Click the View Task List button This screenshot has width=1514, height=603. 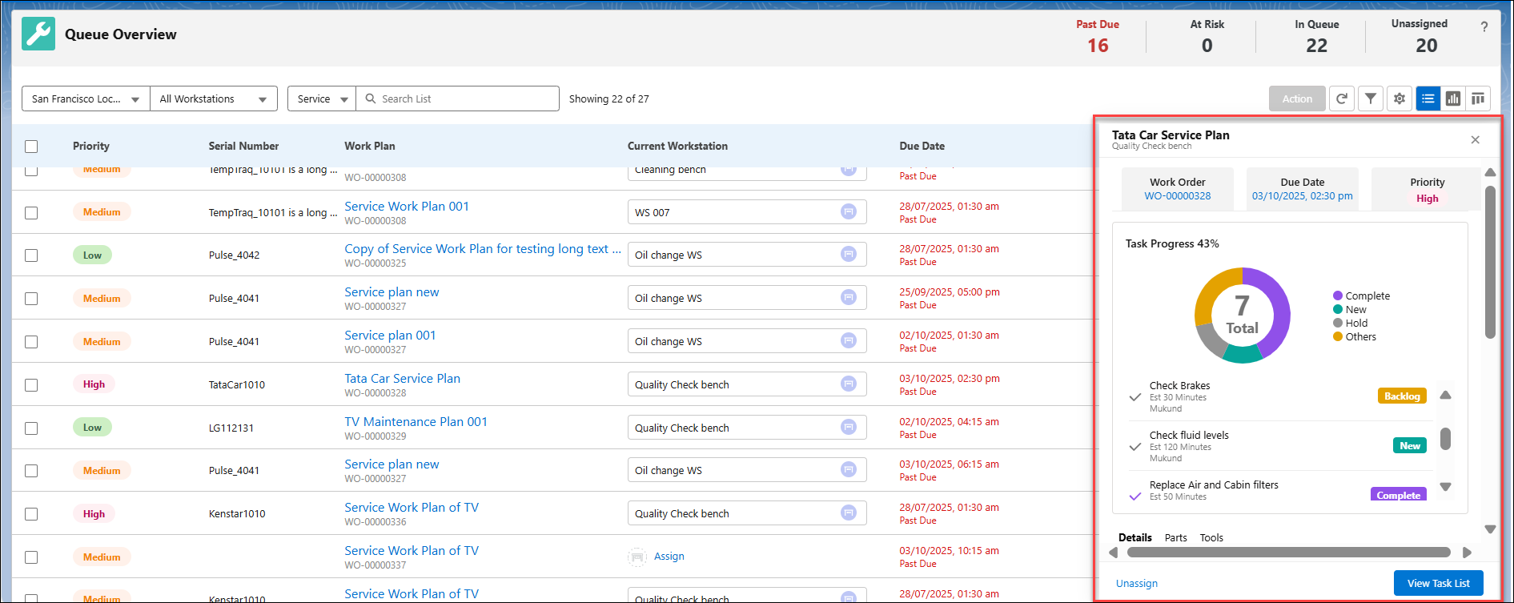(x=1439, y=583)
